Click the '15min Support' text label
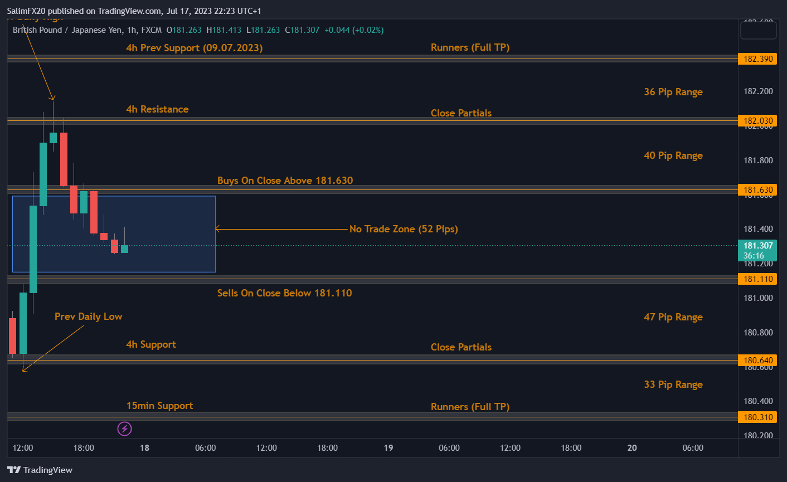The image size is (787, 482). 159,406
